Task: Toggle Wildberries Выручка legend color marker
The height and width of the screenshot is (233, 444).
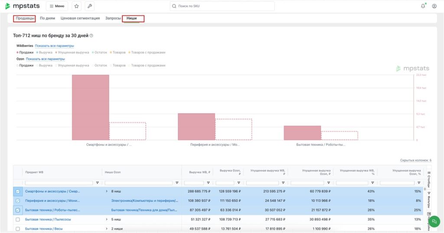Action: click(37, 53)
